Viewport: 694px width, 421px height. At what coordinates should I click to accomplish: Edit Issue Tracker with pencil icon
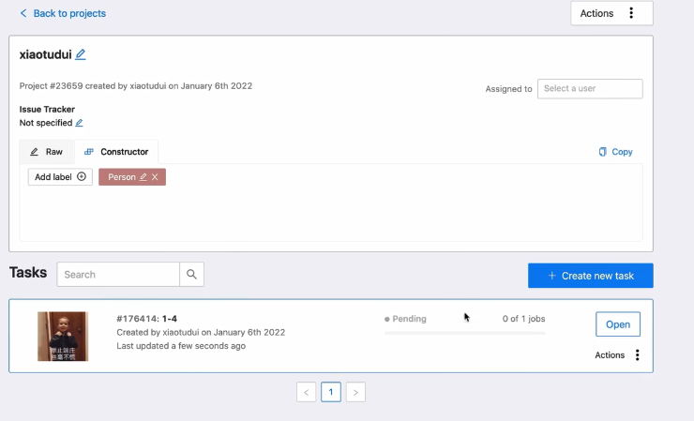coord(79,123)
